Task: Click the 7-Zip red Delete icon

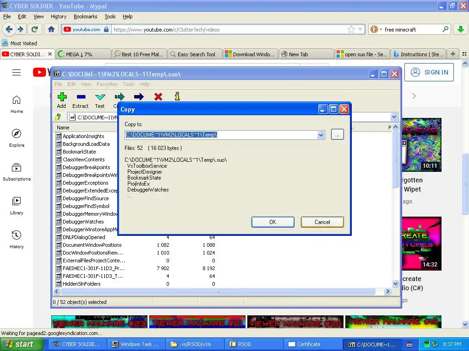Action: pos(158,97)
